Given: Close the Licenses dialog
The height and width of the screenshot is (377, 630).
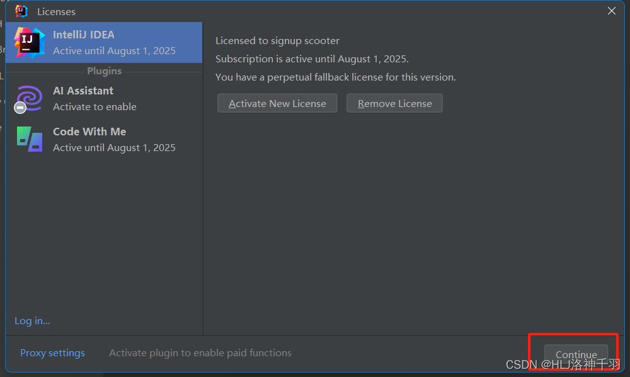Looking at the screenshot, I should click(612, 11).
